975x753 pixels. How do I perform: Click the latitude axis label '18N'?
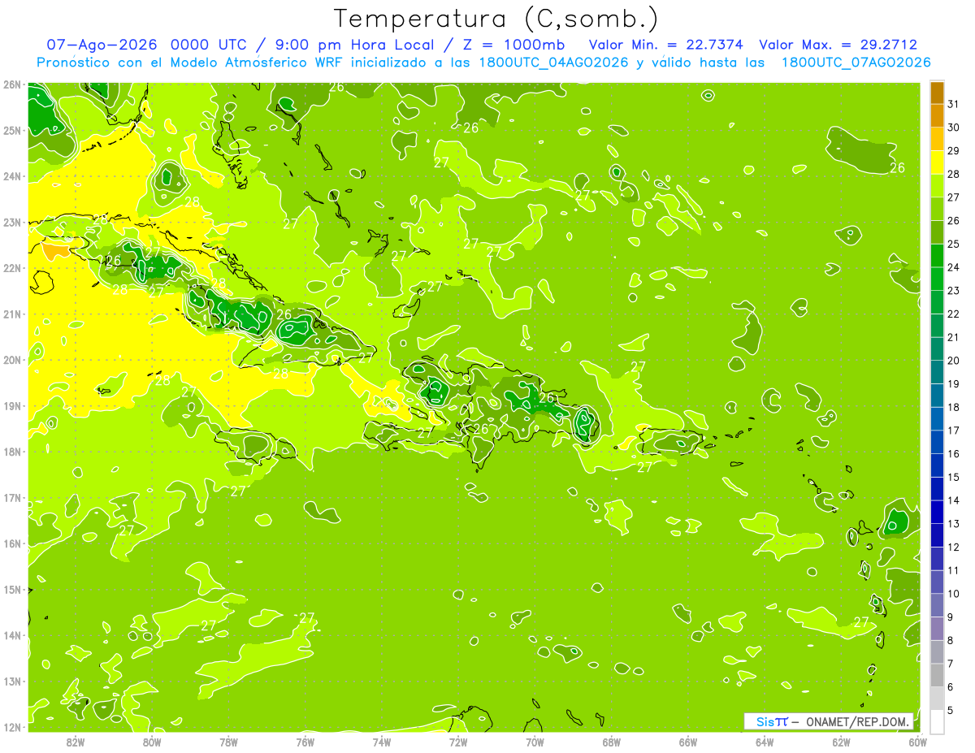pyautogui.click(x=12, y=452)
